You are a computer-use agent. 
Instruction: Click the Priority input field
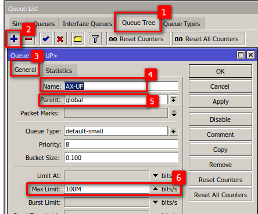coord(121,144)
